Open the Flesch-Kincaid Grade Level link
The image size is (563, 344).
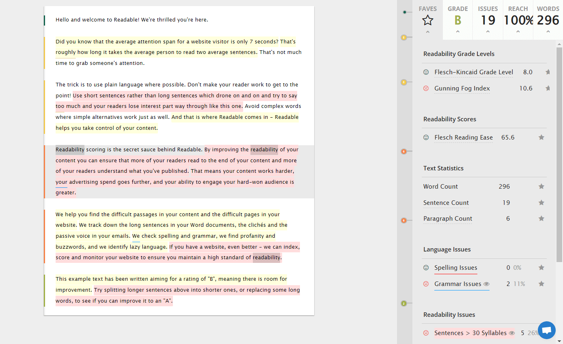coord(473,72)
